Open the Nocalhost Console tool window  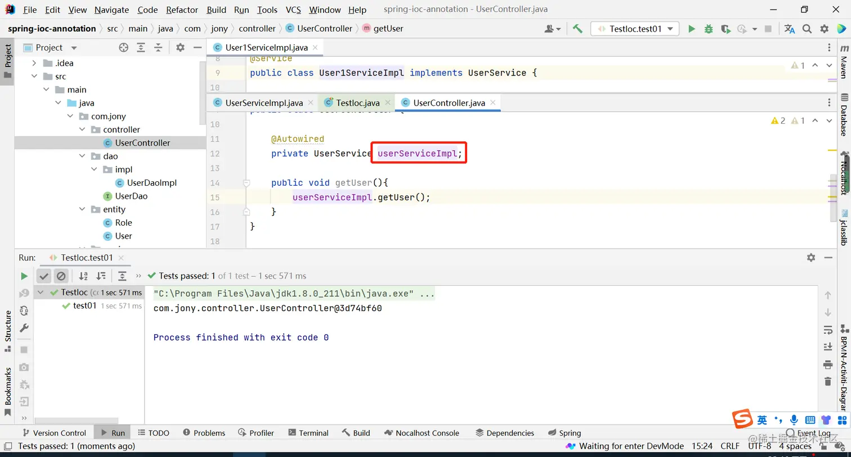422,433
